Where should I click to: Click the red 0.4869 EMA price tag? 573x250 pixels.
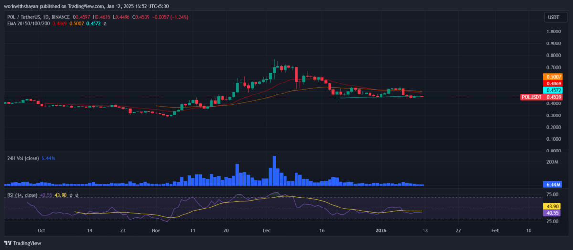coord(553,83)
